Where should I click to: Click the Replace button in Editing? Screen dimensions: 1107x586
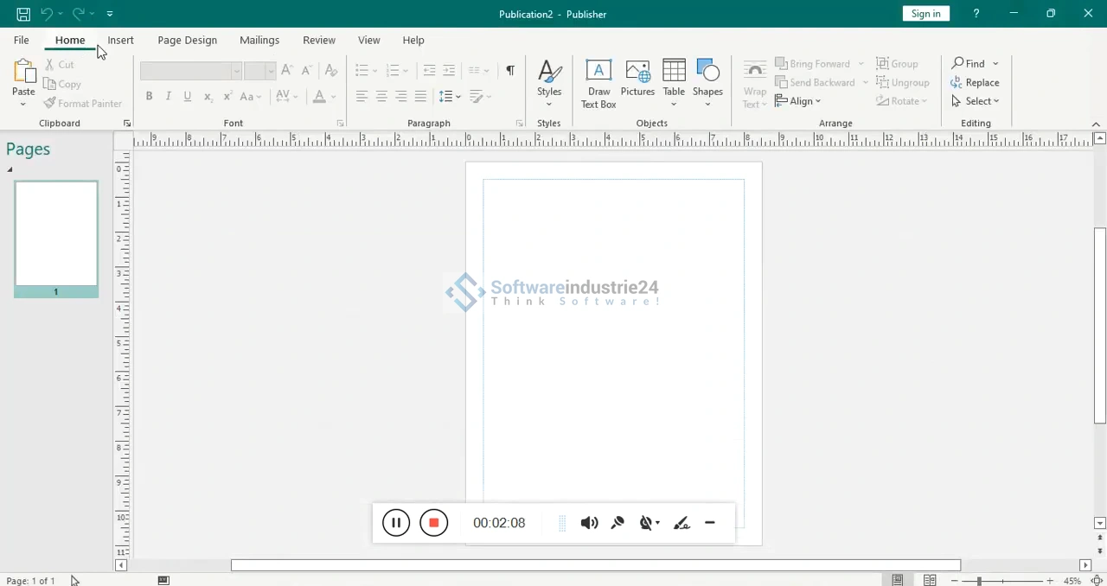pos(975,82)
